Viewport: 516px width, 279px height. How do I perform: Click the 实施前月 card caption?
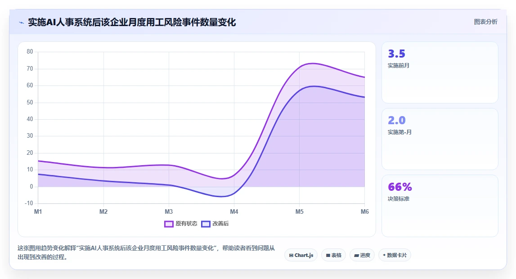click(399, 65)
